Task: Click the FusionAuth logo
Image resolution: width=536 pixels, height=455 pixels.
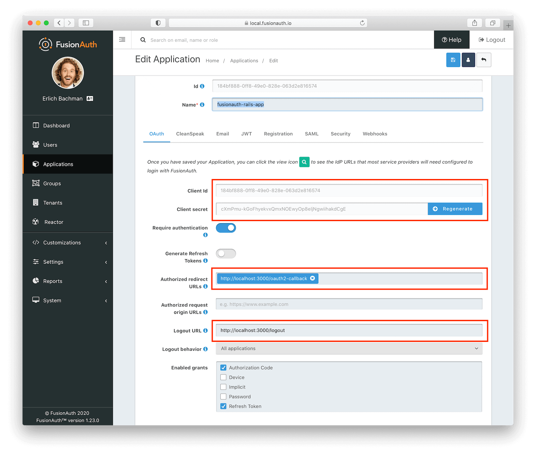Action: pyautogui.click(x=68, y=44)
